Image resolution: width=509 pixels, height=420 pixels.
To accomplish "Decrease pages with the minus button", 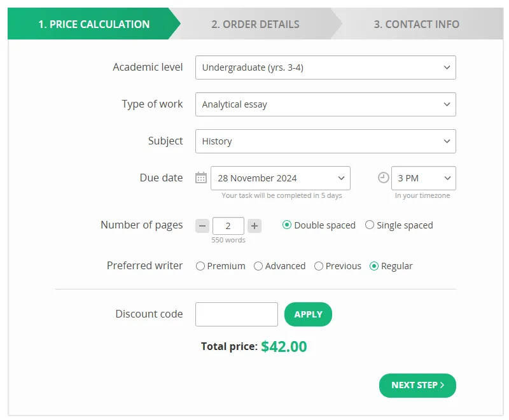I will (x=202, y=225).
